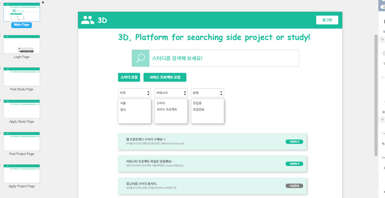Click the 웹 프론트엔드 스터디 구해요~! title
This screenshot has width=385, height=198.
pyautogui.click(x=145, y=139)
